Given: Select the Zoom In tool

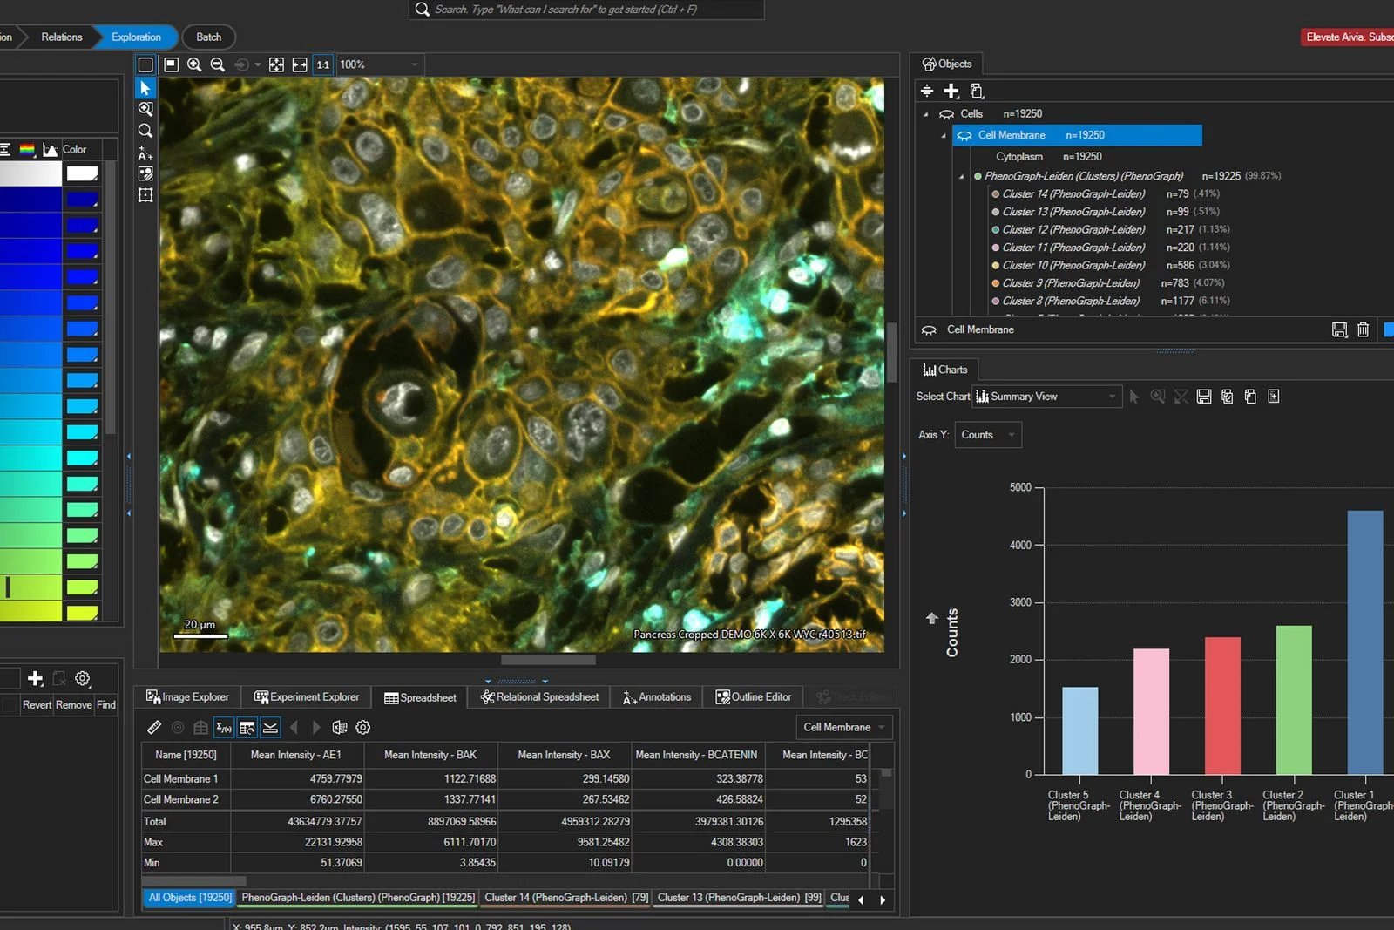Looking at the screenshot, I should (194, 64).
